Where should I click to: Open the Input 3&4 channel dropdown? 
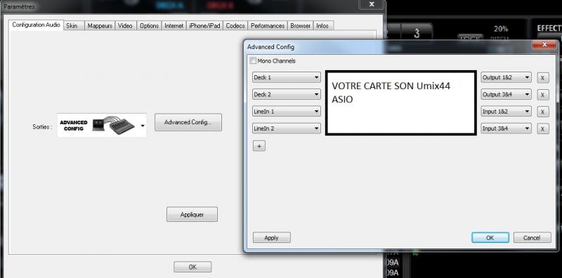click(506, 128)
